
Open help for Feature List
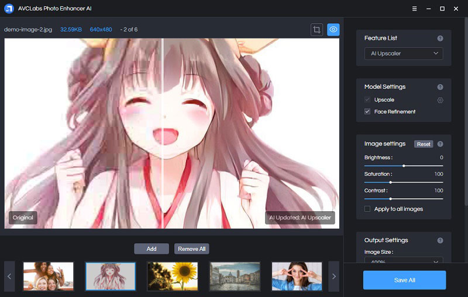coord(440,38)
